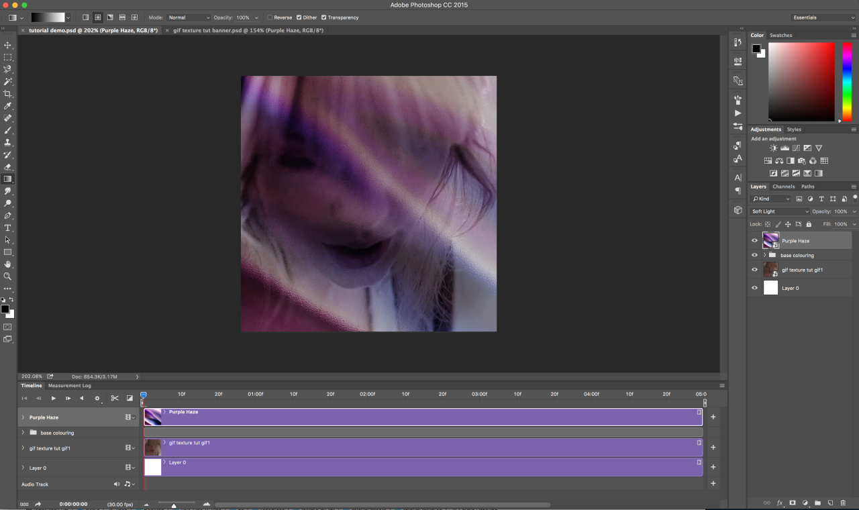Select the Move tool

click(8, 45)
